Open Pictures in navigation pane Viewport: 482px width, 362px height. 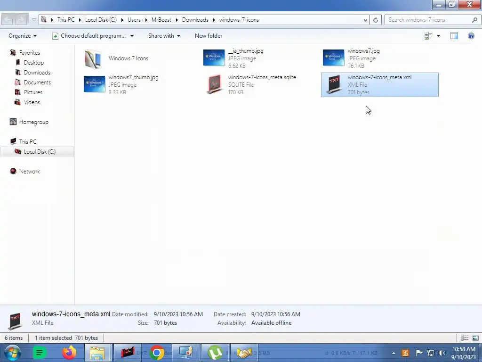pos(33,92)
